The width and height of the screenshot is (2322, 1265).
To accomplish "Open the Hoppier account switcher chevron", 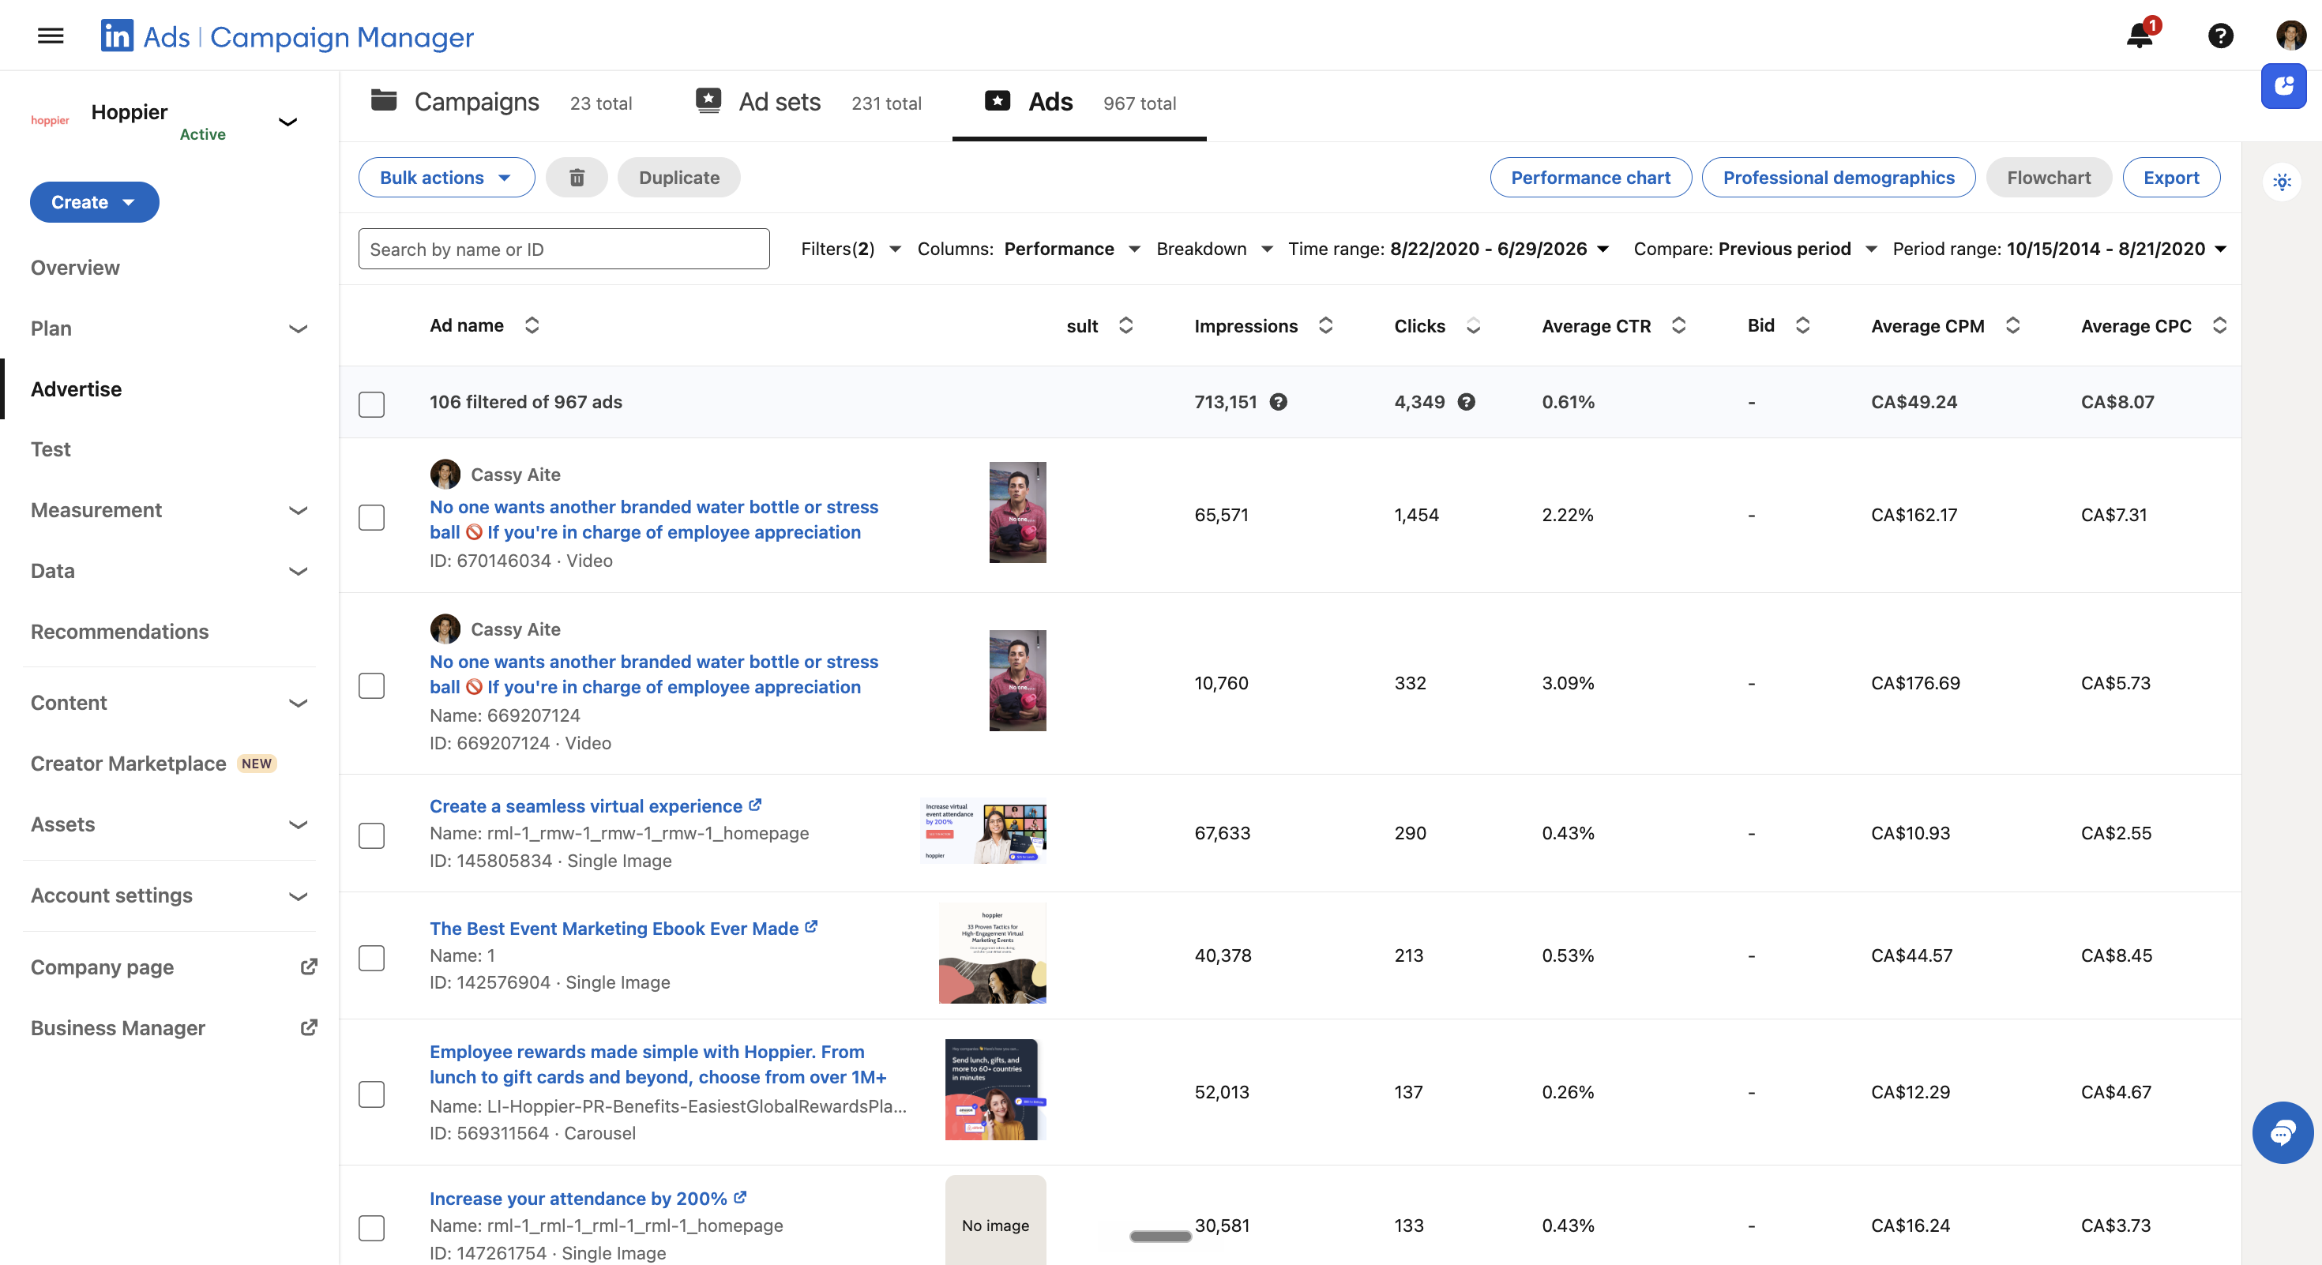I will click(287, 122).
